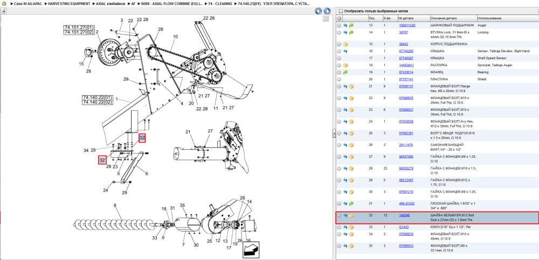Open part number 144038A1 link

tap(406, 65)
